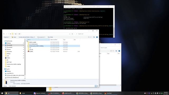The image size is (169, 95).
Task: Switch to details view using status bar icon
Action: coord(96,86)
